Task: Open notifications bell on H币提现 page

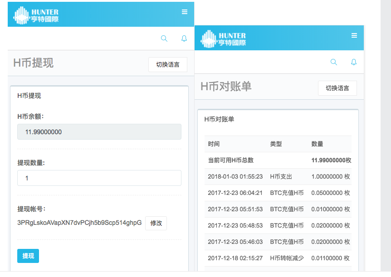Action: click(x=184, y=39)
